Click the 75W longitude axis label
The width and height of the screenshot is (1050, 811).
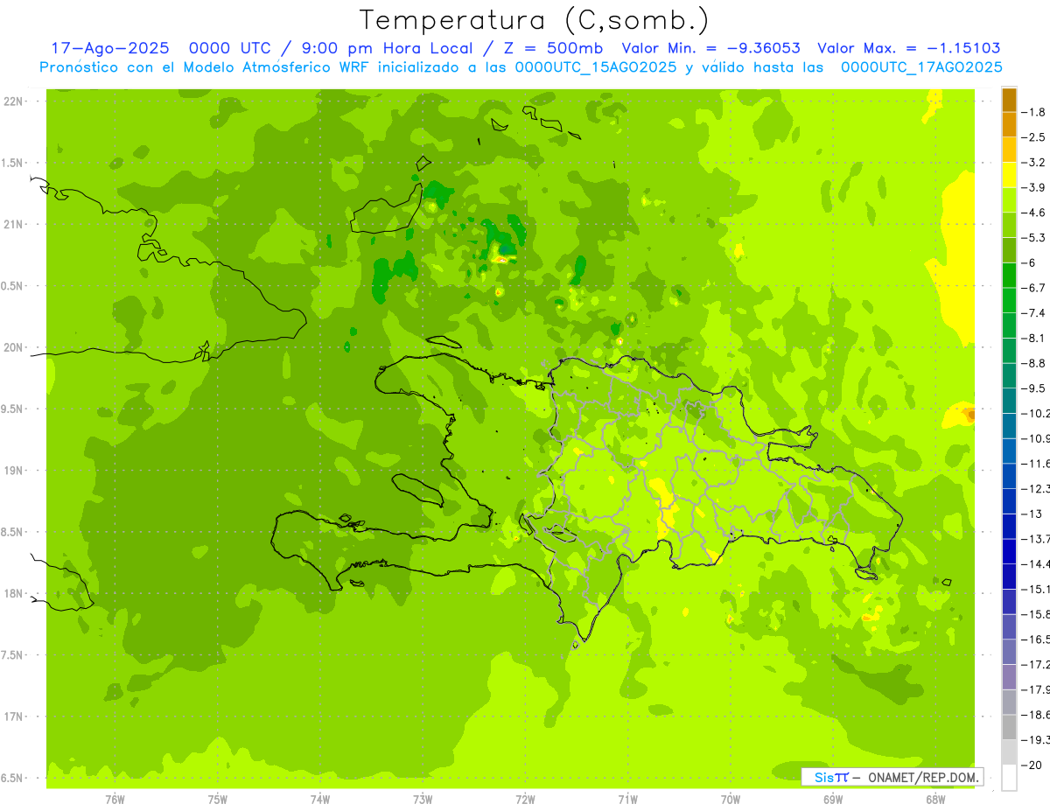coord(218,798)
